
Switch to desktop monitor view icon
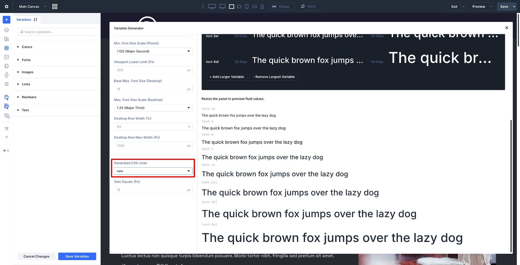pyautogui.click(x=222, y=6)
